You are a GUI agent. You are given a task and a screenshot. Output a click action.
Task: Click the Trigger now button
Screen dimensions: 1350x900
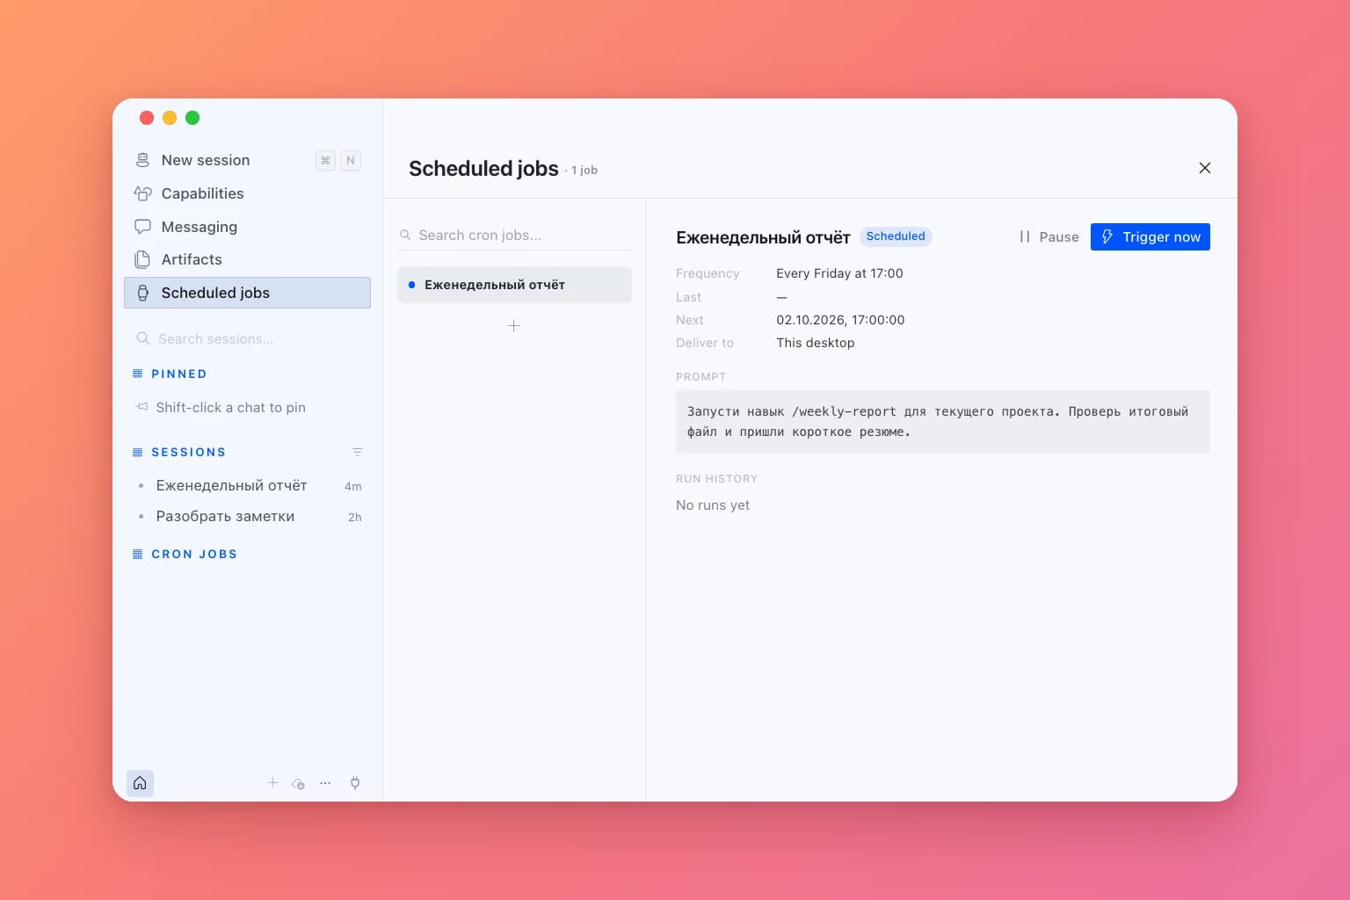(1150, 236)
